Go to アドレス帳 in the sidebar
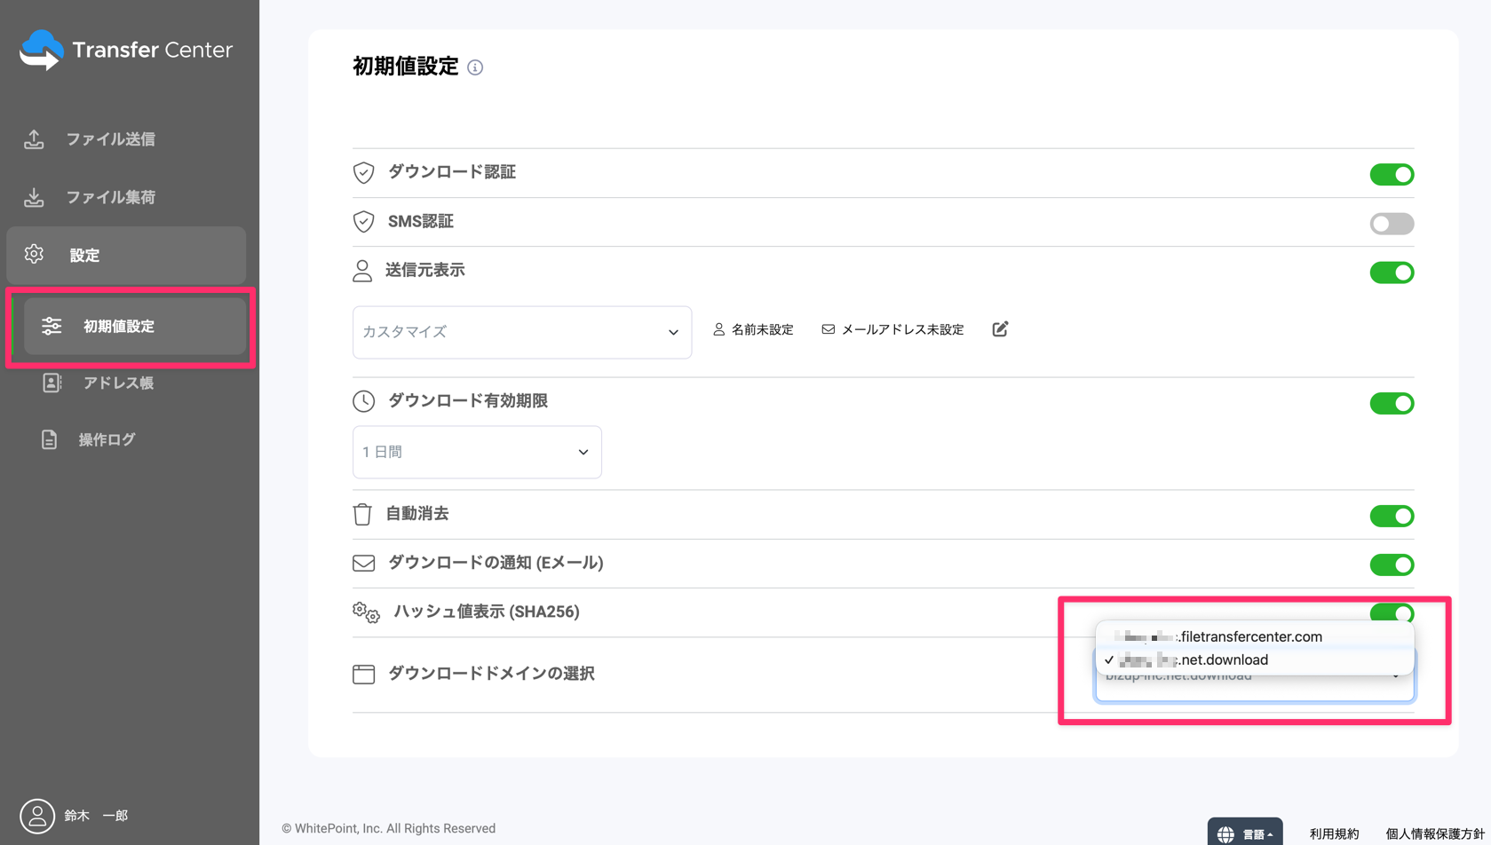Image resolution: width=1491 pixels, height=845 pixels. pos(118,383)
